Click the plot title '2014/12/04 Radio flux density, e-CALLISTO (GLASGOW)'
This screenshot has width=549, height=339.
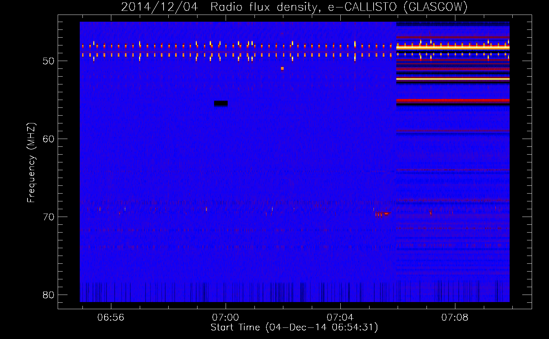[294, 7]
